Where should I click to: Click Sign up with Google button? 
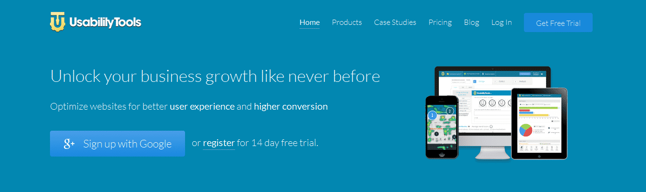(117, 144)
